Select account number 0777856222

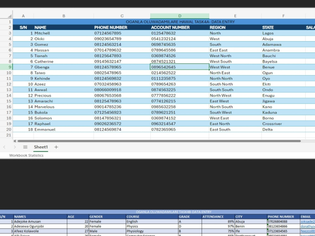[x=180, y=96]
